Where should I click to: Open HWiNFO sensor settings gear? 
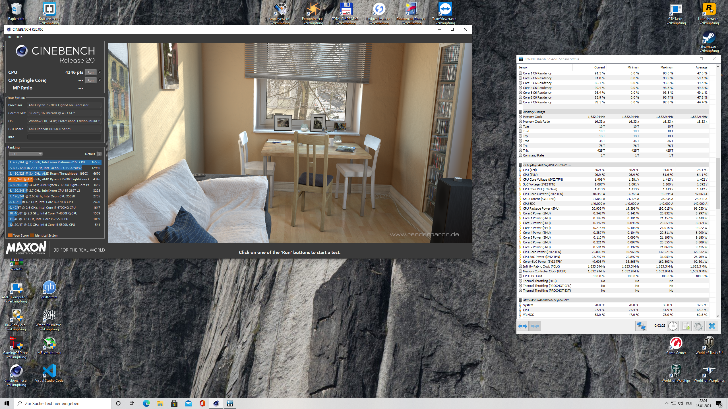point(699,326)
